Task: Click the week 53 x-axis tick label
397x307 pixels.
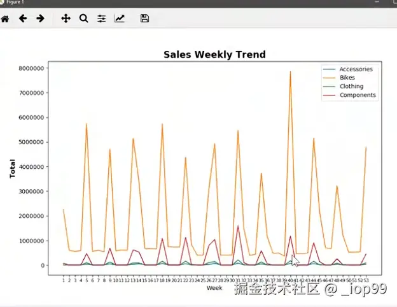Action: 366,280
